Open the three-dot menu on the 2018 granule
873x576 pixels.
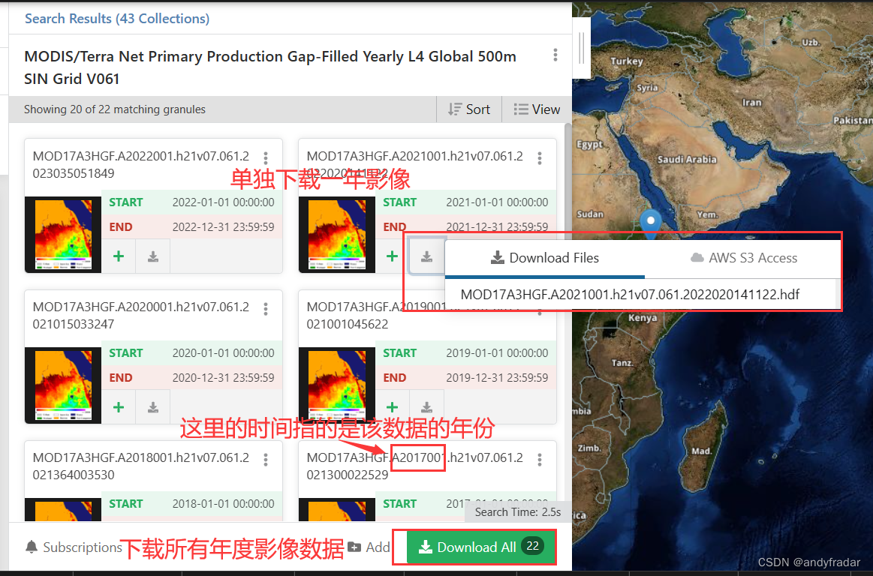tap(266, 458)
